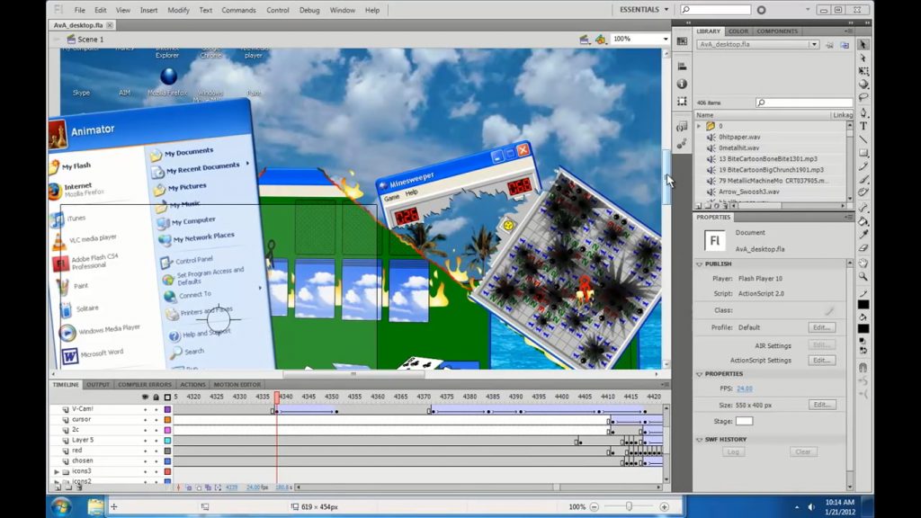Open the Fill color swatch in Tools
Image resolution: width=921 pixels, height=518 pixels.
(x=863, y=329)
